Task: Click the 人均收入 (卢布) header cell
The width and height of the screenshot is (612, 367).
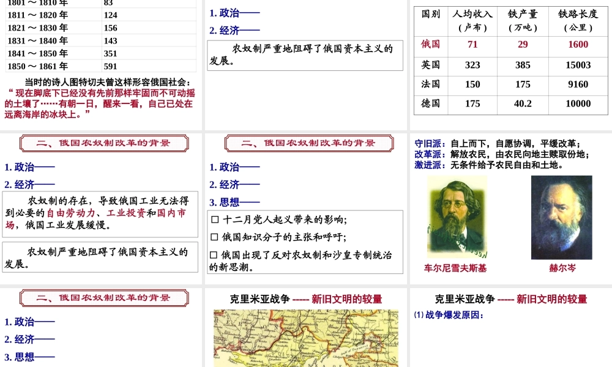Action: [472, 21]
